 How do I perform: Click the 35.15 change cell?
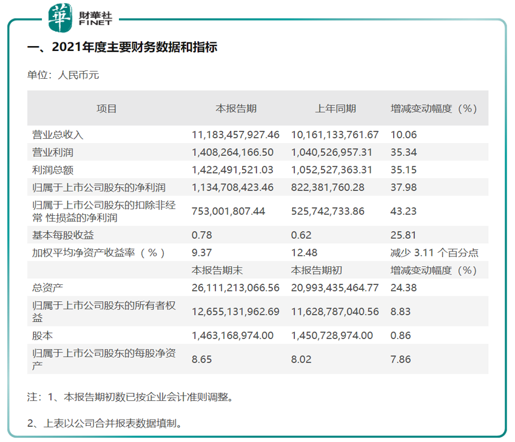(x=403, y=170)
